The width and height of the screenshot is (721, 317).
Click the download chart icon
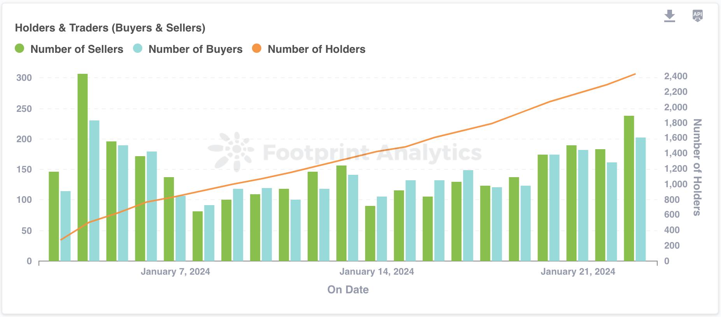pos(669,16)
